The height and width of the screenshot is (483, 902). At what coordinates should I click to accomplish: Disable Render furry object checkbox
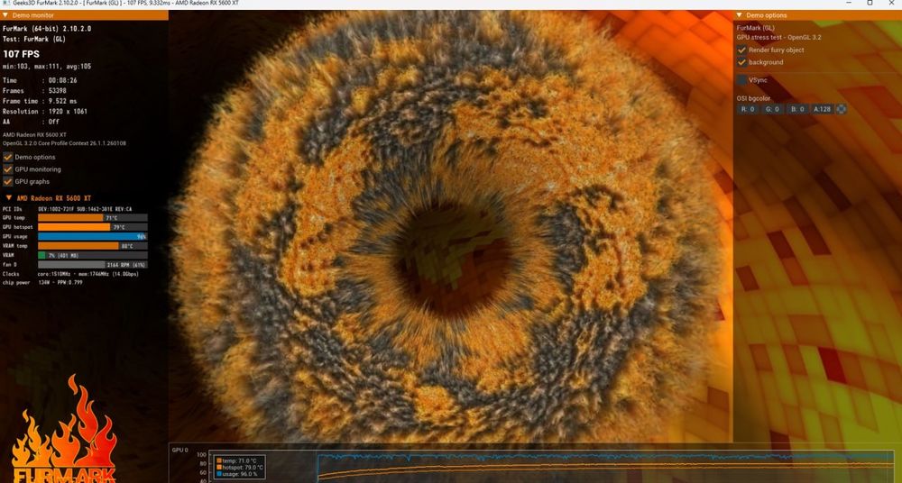click(x=741, y=50)
